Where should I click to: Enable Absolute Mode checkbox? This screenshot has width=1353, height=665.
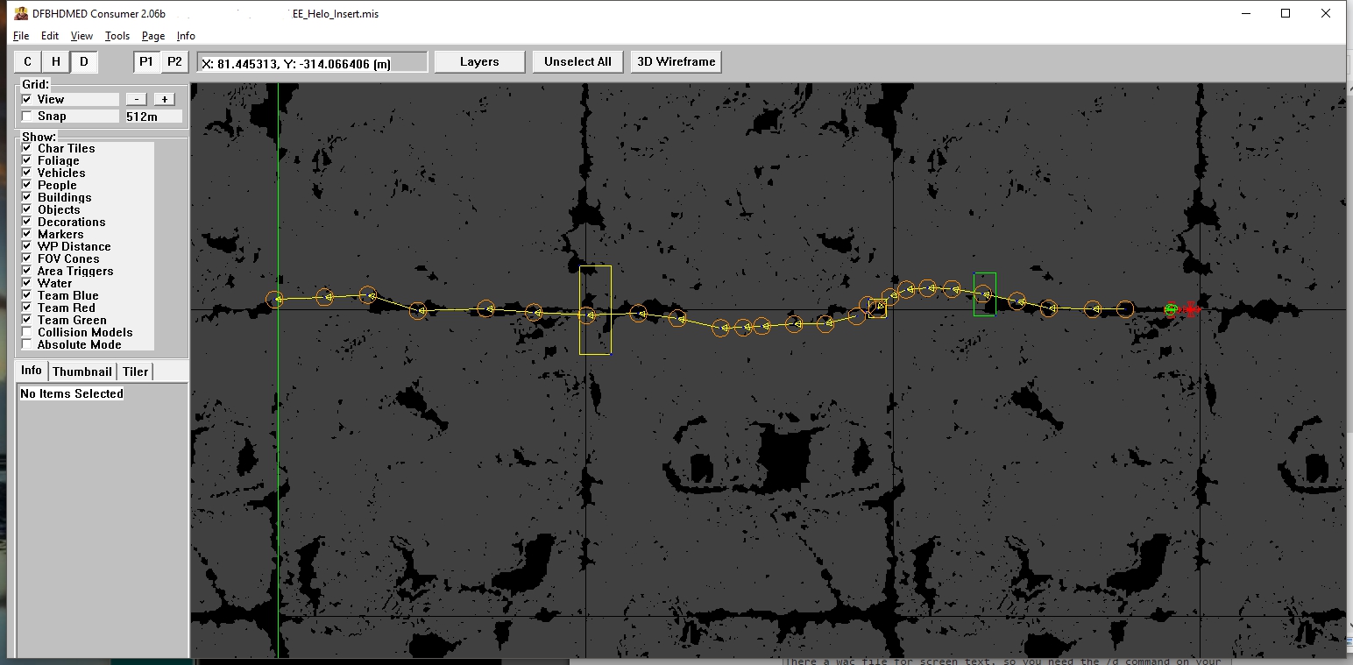coord(26,344)
